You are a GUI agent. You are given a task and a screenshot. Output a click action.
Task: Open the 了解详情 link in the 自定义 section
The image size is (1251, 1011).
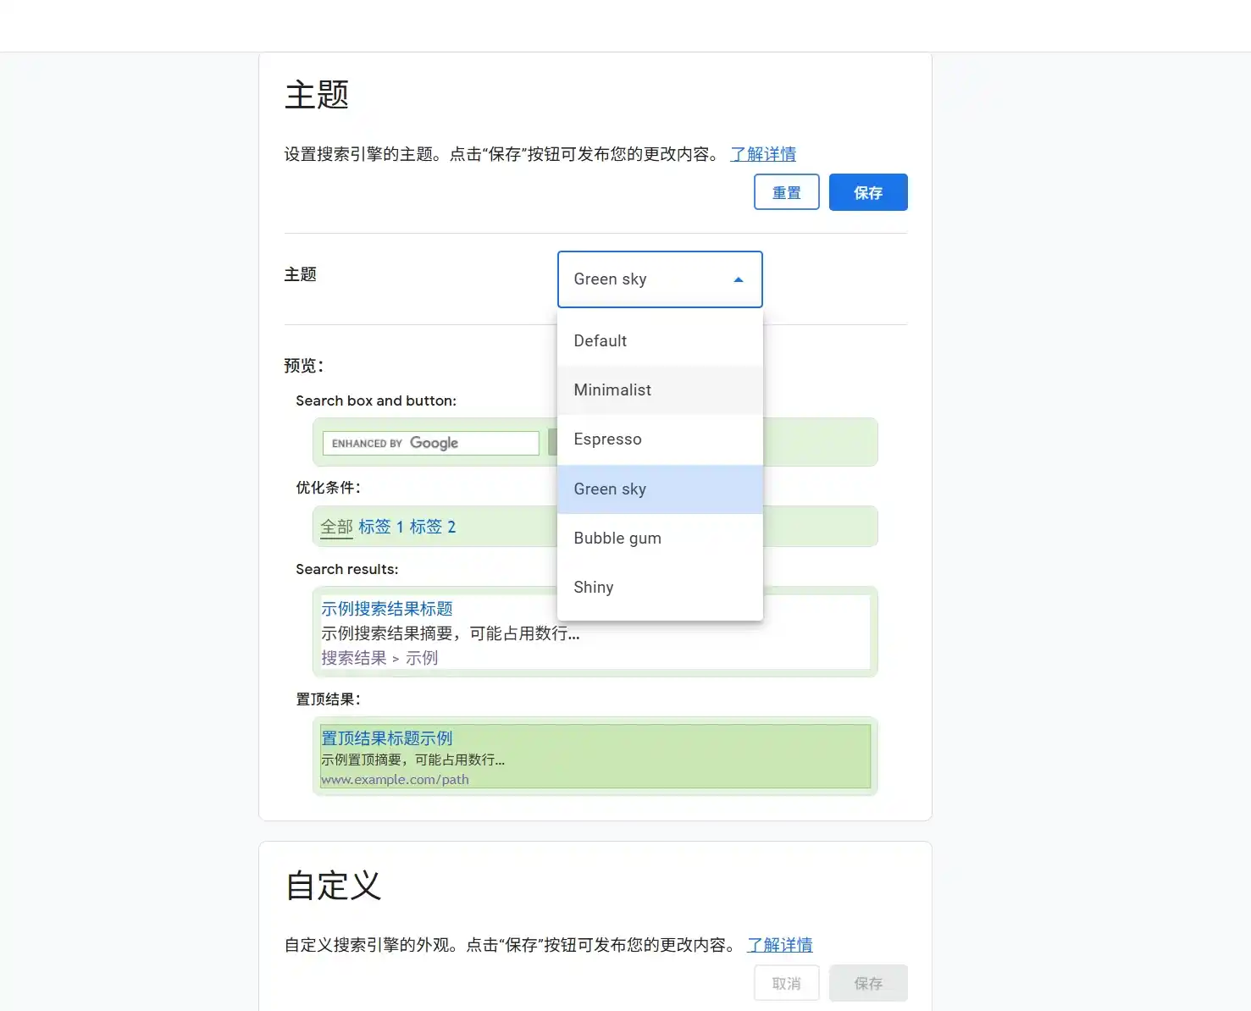coord(779,945)
